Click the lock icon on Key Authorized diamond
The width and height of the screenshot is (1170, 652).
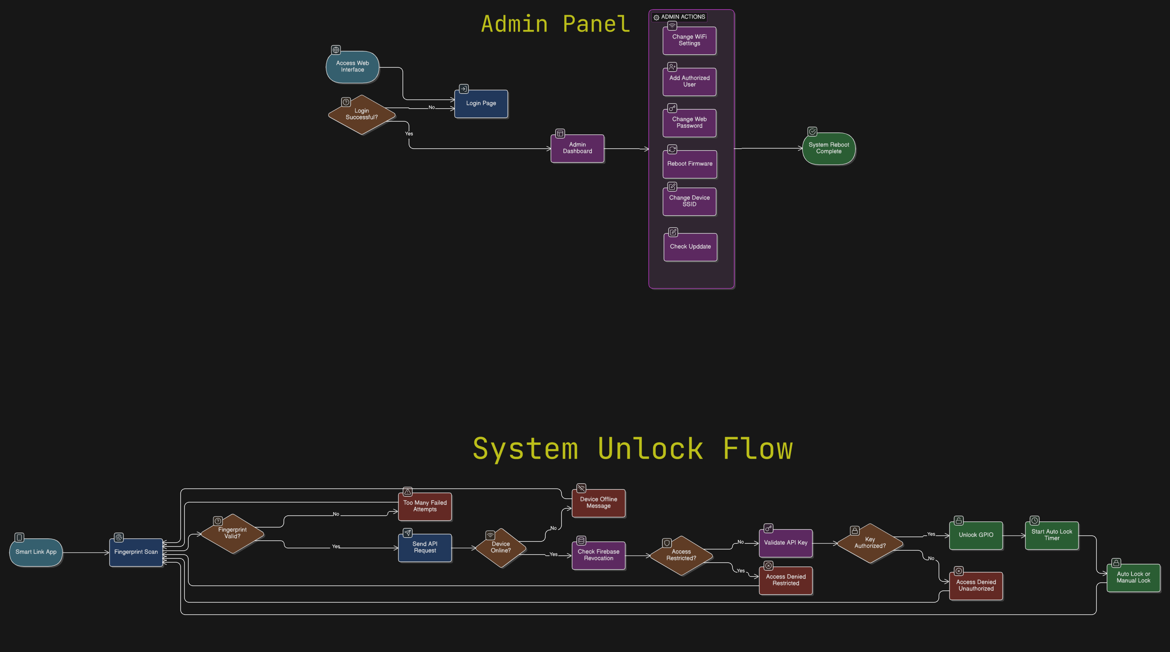point(855,531)
